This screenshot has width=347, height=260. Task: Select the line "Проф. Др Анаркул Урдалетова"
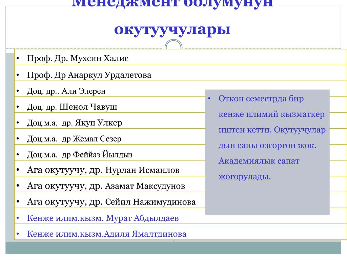coord(89,75)
